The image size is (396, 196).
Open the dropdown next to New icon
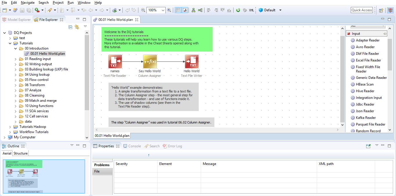click(x=10, y=10)
